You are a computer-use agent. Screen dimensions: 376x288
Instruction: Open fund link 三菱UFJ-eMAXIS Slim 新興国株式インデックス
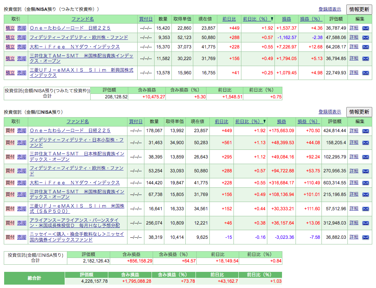coord(82,72)
